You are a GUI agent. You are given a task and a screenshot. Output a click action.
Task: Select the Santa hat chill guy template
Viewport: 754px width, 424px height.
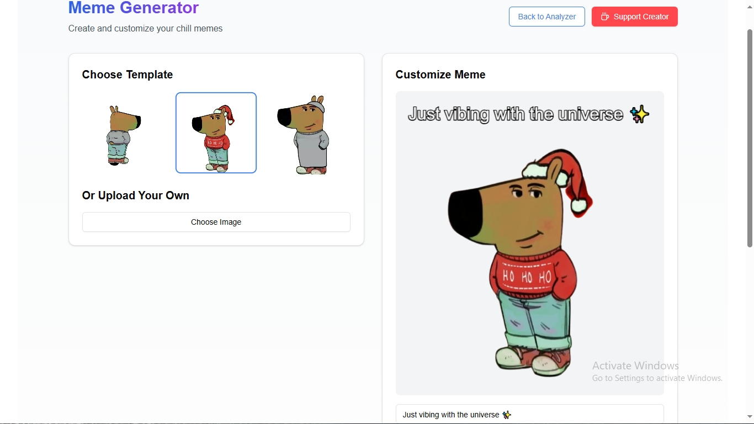(216, 132)
